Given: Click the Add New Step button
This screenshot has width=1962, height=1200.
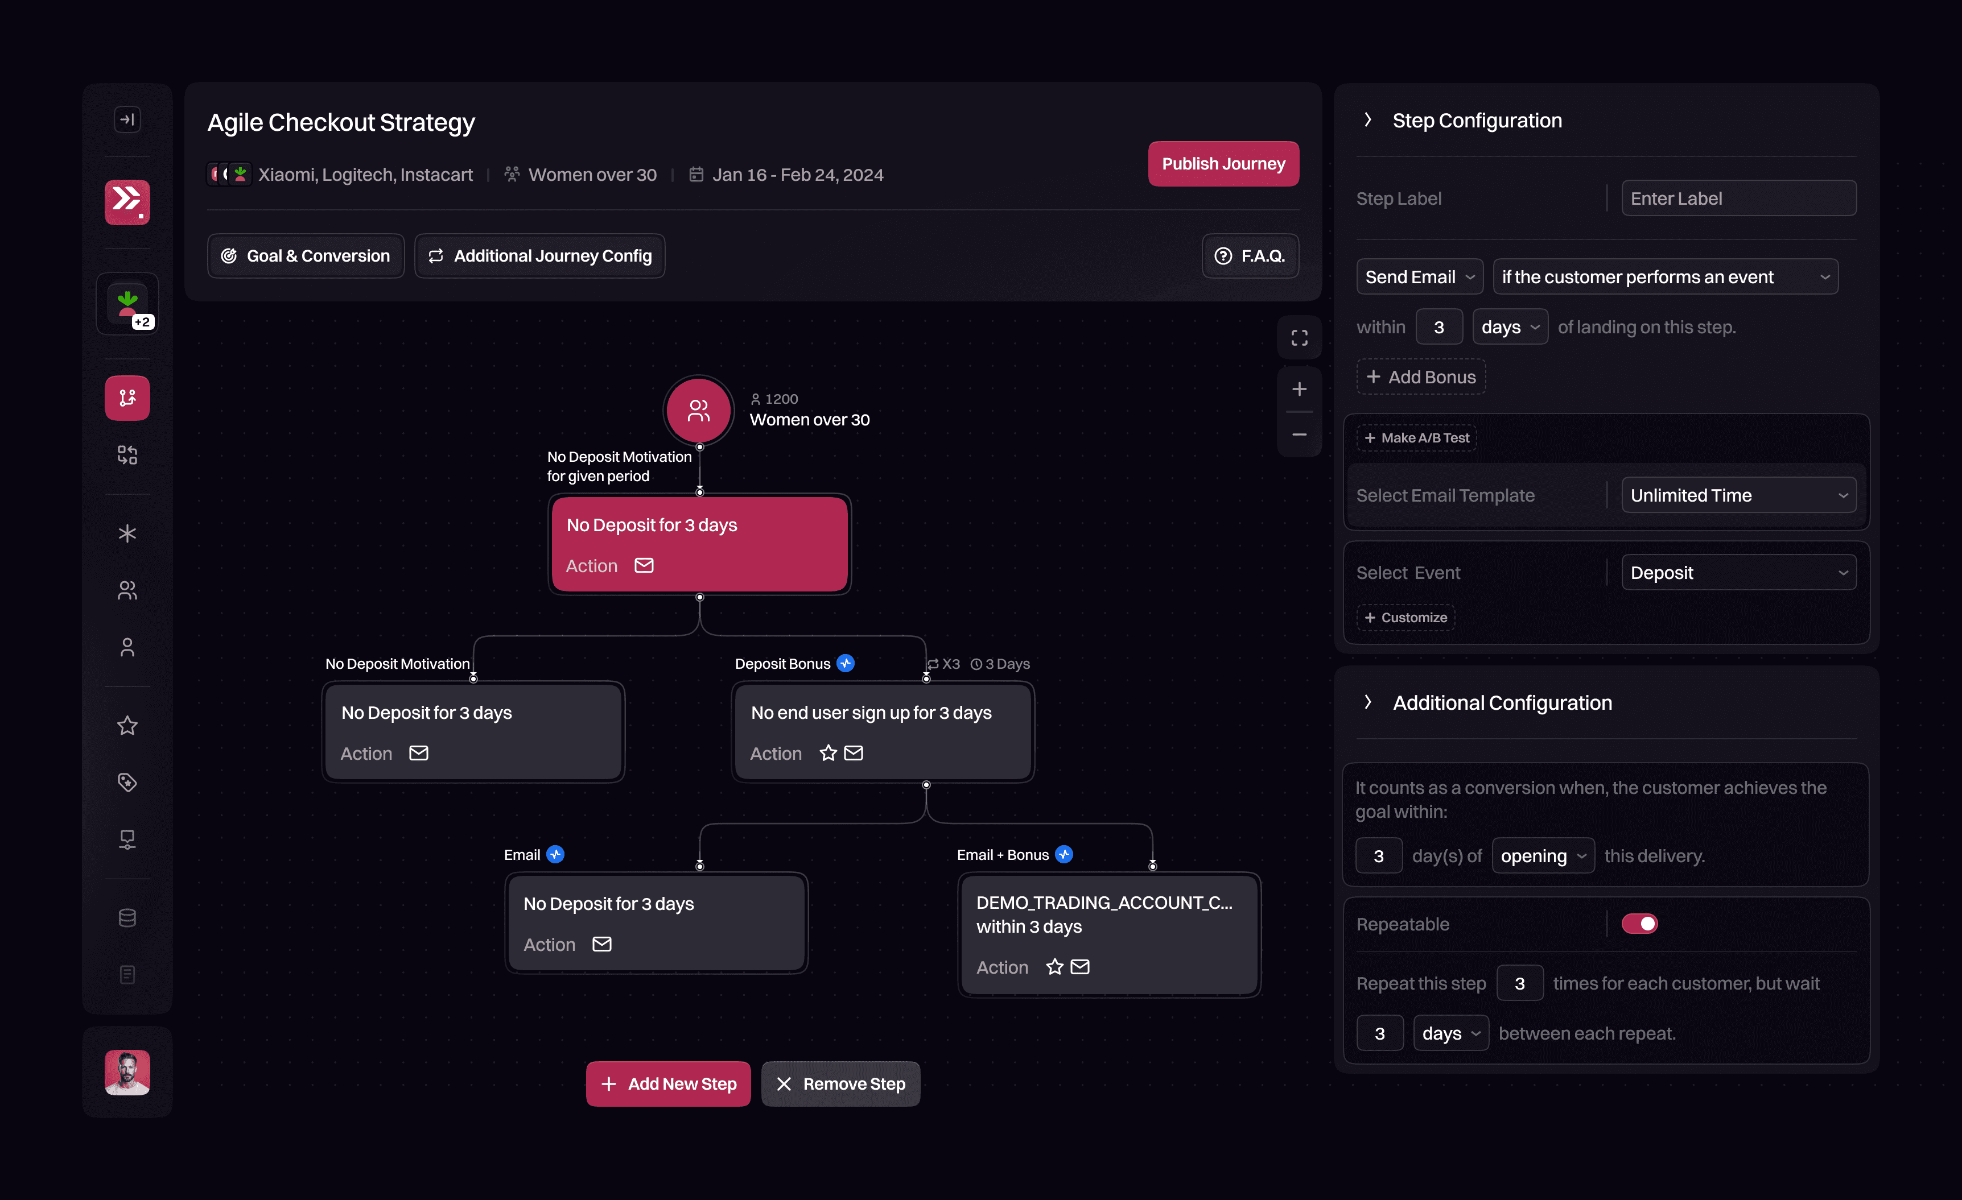Looking at the screenshot, I should click(x=668, y=1083).
